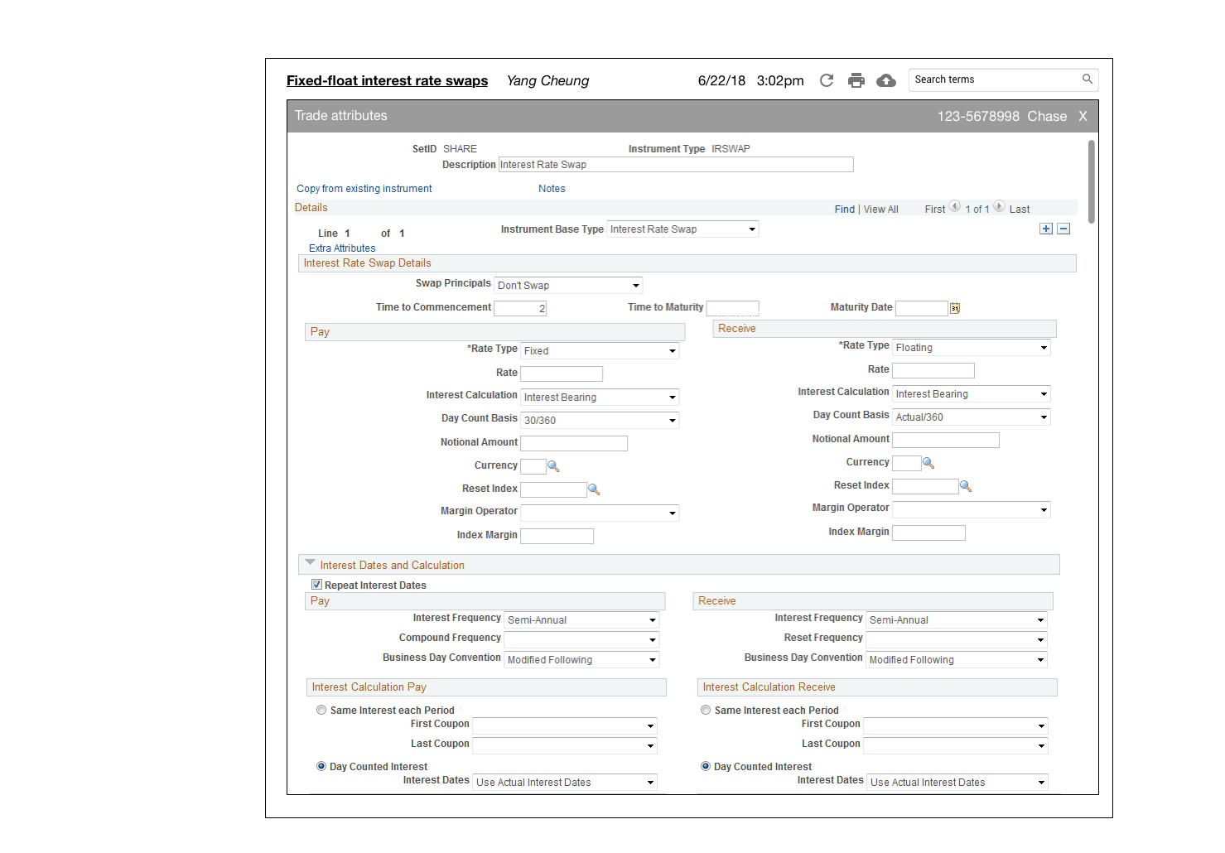Open Receive Day Count Basis dropdown
Viewport: 1225px width, 853px height.
pos(971,417)
